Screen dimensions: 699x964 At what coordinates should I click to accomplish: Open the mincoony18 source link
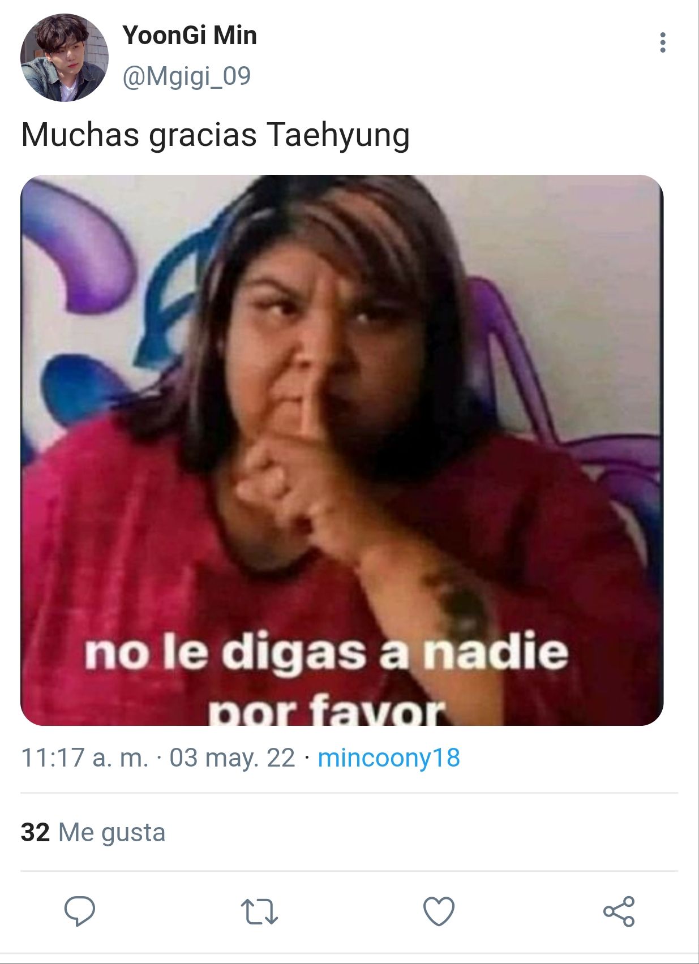pyautogui.click(x=389, y=758)
